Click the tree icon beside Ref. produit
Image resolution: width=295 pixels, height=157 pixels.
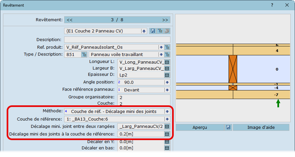(167, 47)
